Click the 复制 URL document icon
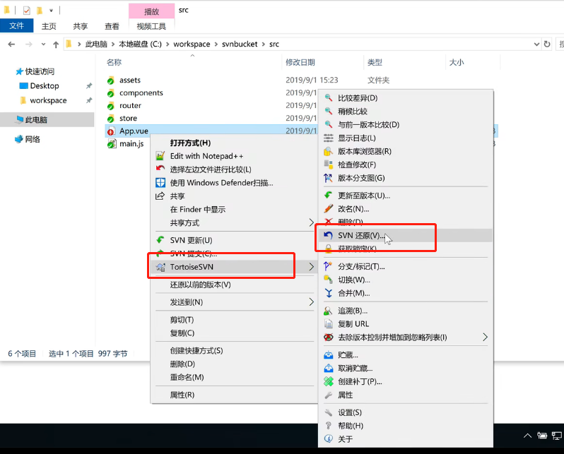 pyautogui.click(x=328, y=323)
